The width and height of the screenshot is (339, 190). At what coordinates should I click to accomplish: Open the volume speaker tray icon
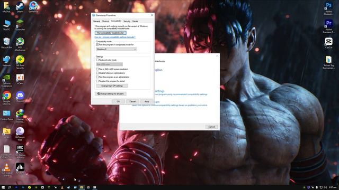click(x=325, y=187)
